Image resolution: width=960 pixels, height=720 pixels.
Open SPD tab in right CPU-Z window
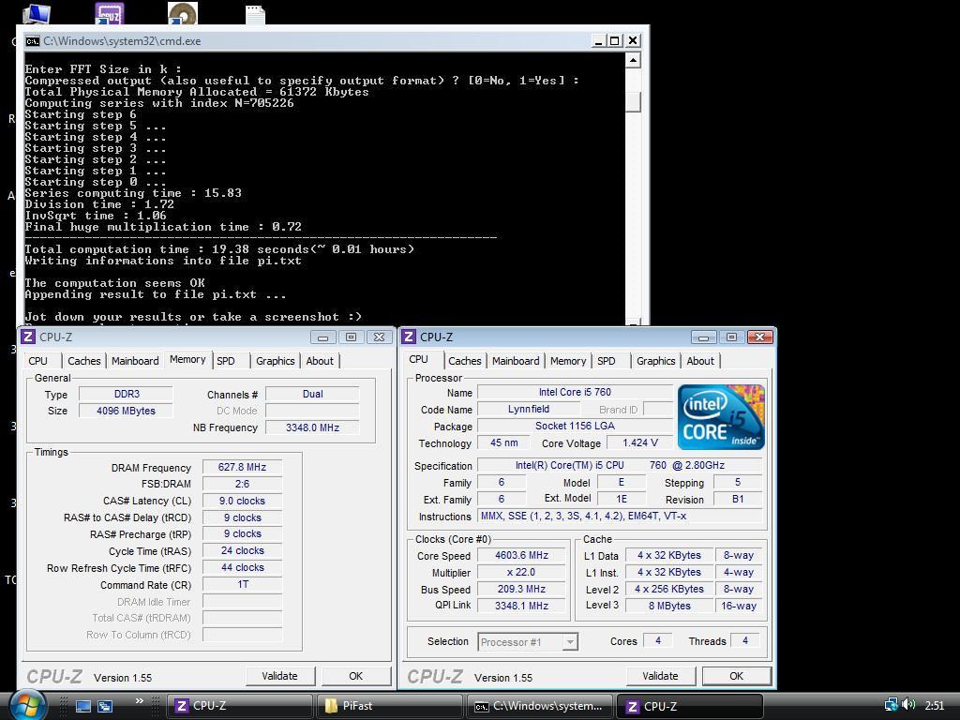pyautogui.click(x=607, y=361)
